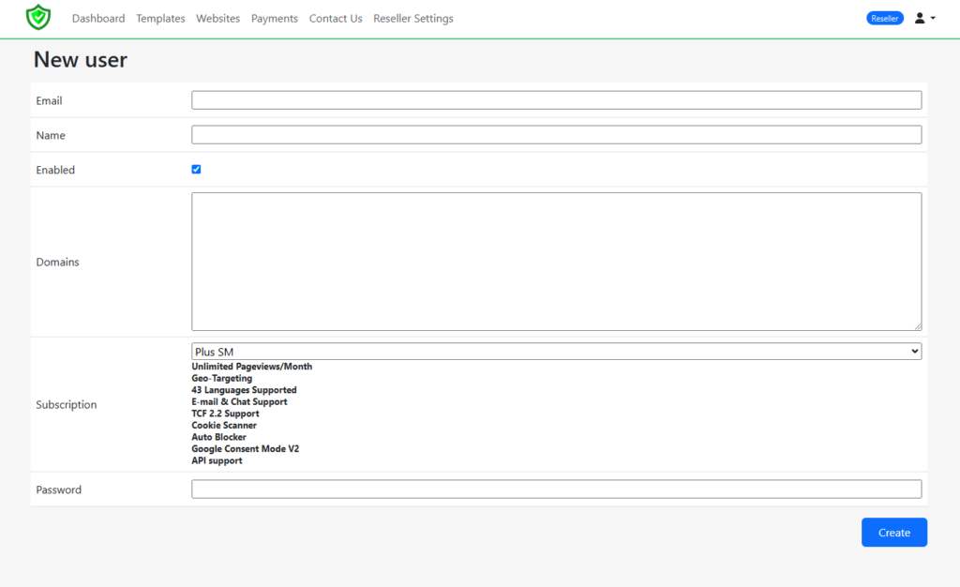960x587 pixels.
Task: Click the 'API support' feature text
Action: click(x=217, y=461)
